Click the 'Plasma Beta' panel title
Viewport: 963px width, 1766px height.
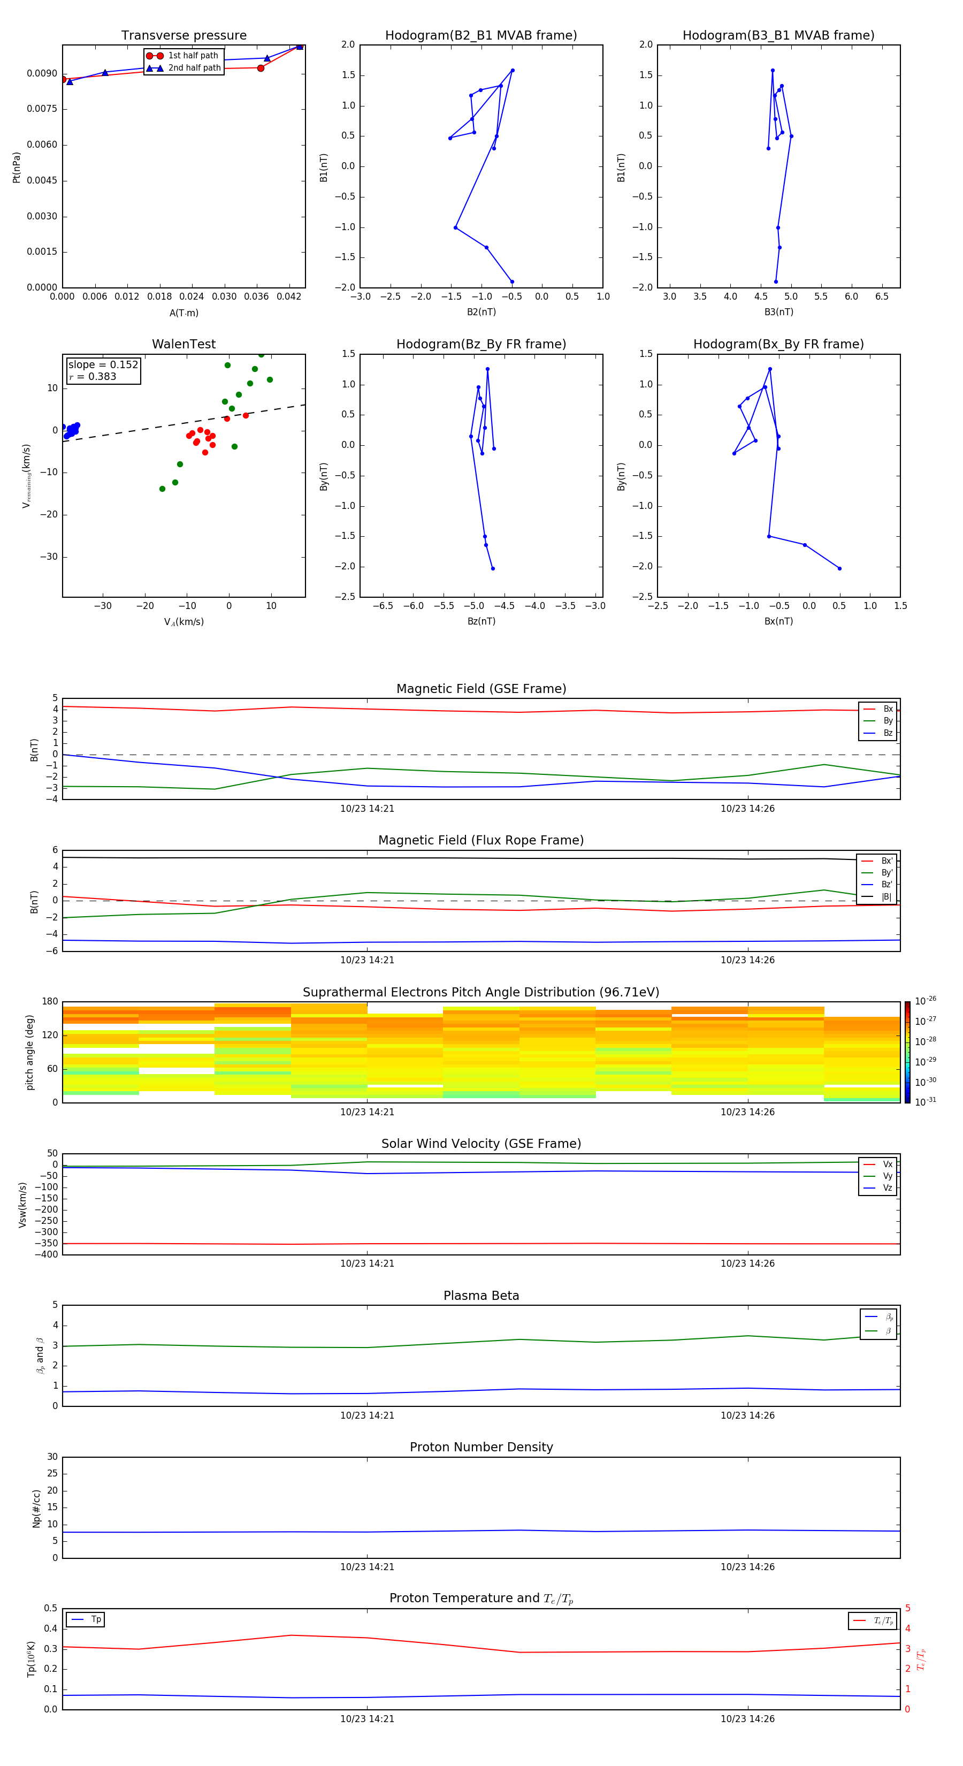[x=481, y=1296]
